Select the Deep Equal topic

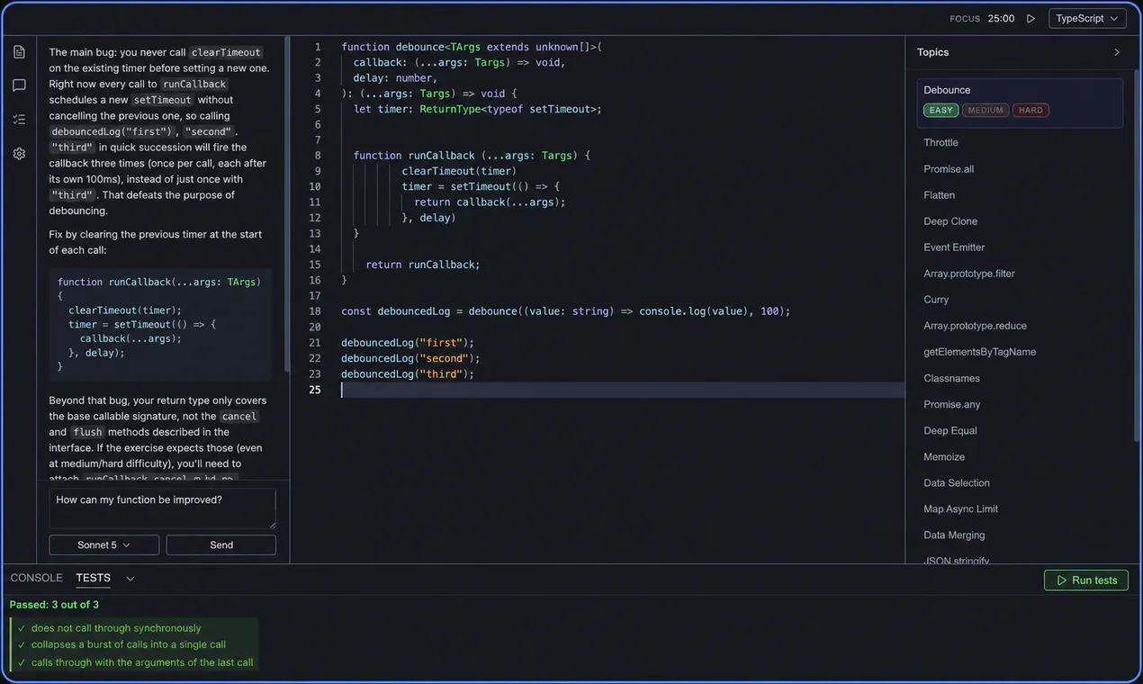[949, 430]
